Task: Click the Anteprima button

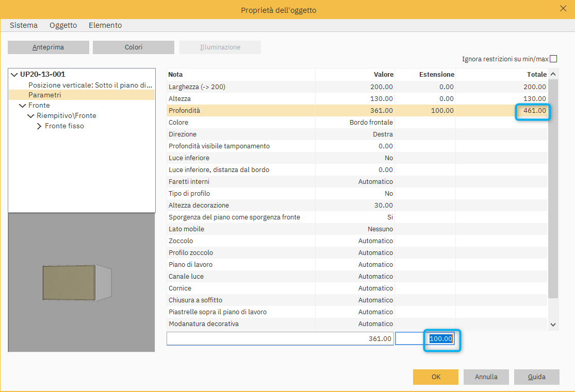Action: point(48,47)
